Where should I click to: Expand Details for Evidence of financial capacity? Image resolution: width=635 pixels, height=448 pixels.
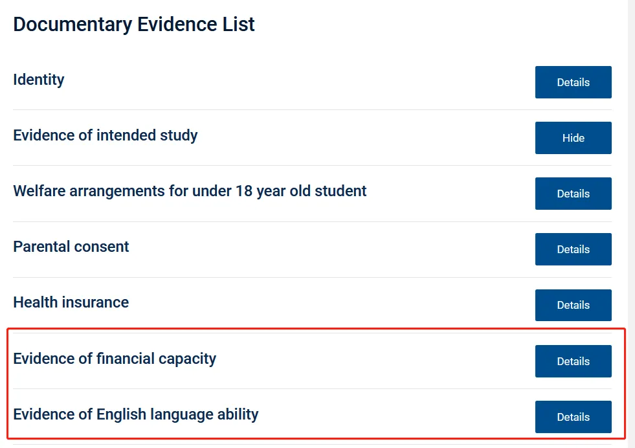[573, 361]
